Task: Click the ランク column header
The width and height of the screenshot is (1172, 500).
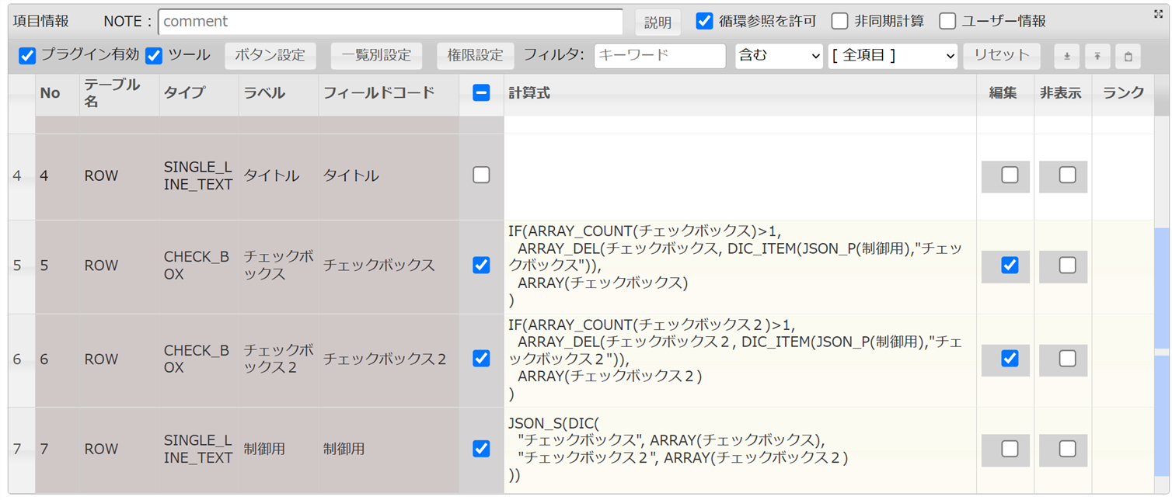Action: (1123, 94)
